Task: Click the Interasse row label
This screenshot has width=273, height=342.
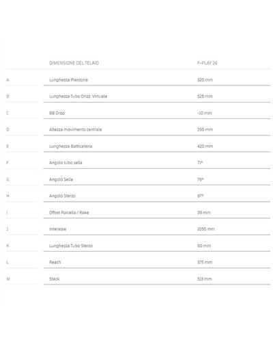Action: pyautogui.click(x=57, y=229)
